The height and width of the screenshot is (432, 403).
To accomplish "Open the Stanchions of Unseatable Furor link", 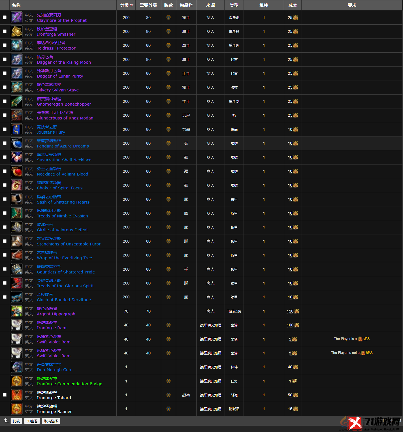I will click(x=69, y=244).
